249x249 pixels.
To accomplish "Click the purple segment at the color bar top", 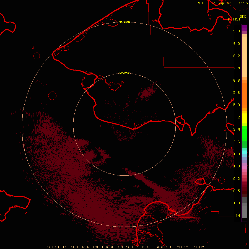I will (x=244, y=28).
